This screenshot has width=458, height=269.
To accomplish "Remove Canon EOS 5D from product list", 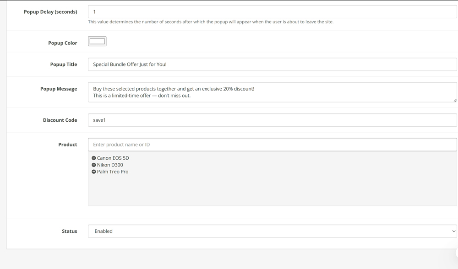I will (x=94, y=158).
